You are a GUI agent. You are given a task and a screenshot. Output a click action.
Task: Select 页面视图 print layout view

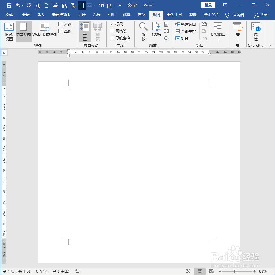coord(24,31)
